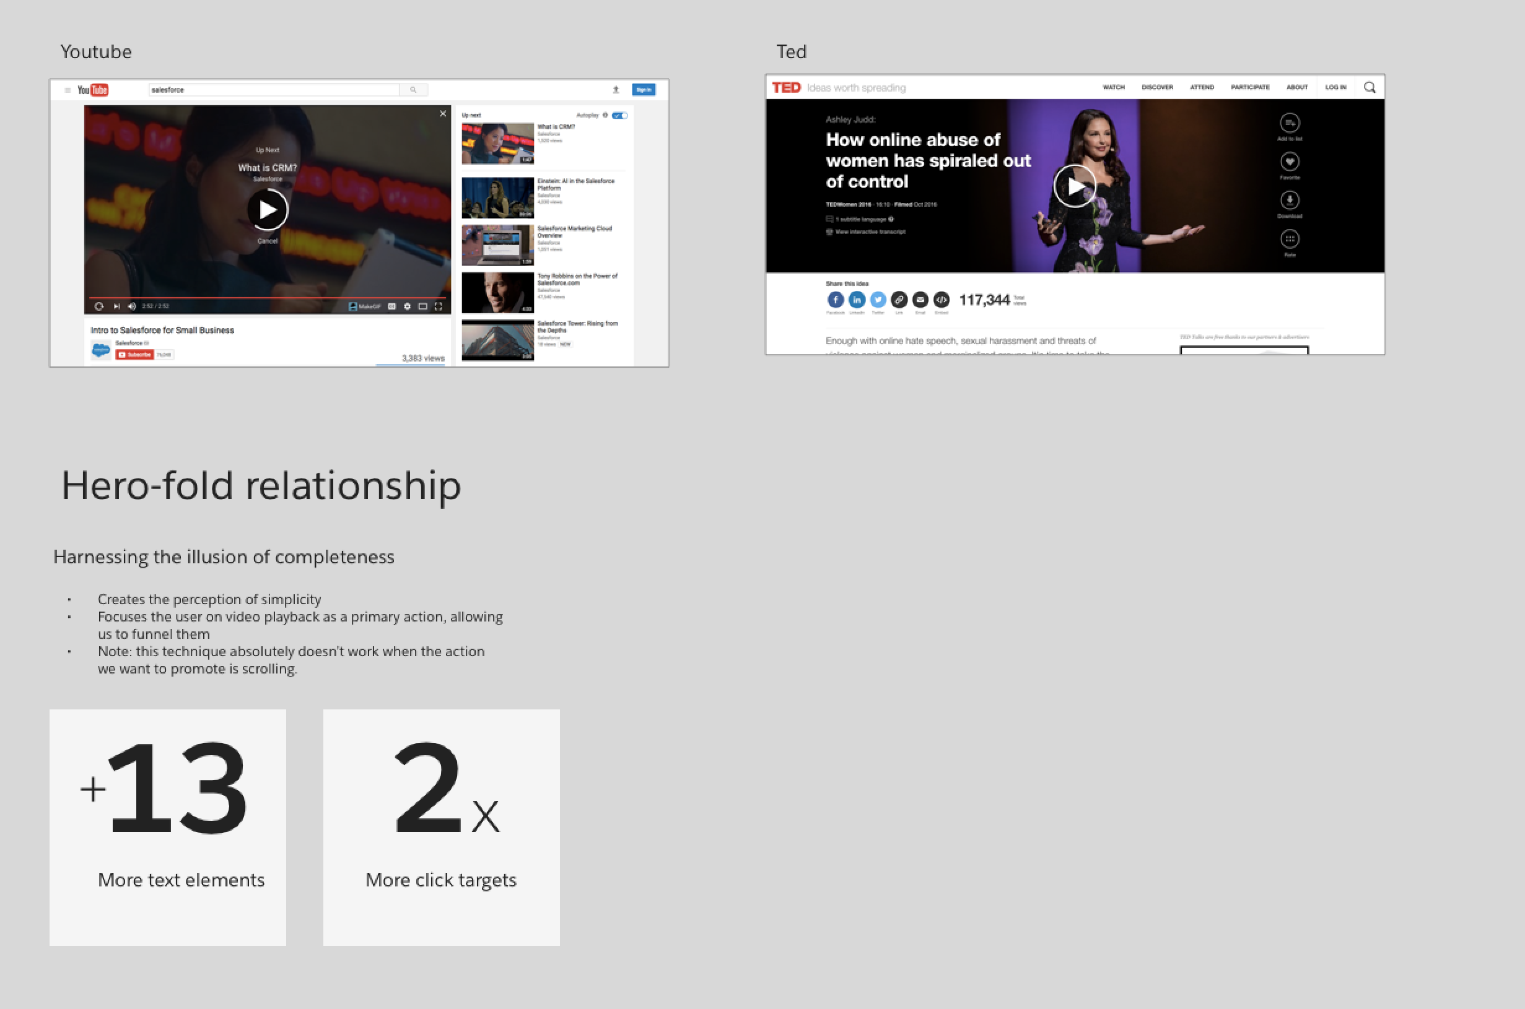
Task: Toggle YouTube fullscreen mode
Action: [x=439, y=306]
